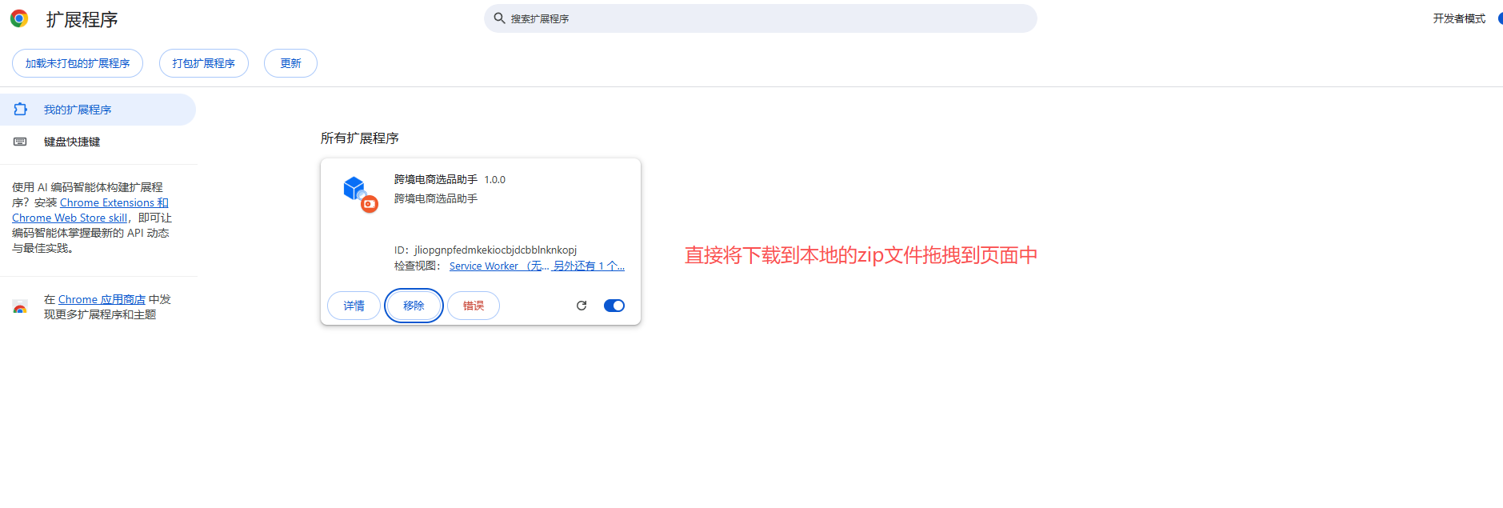Click 加载未打包的扩展程序 button

click(78, 63)
